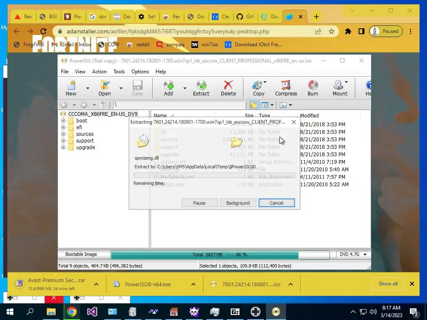Click the Copy toolbar icon

tap(259, 88)
